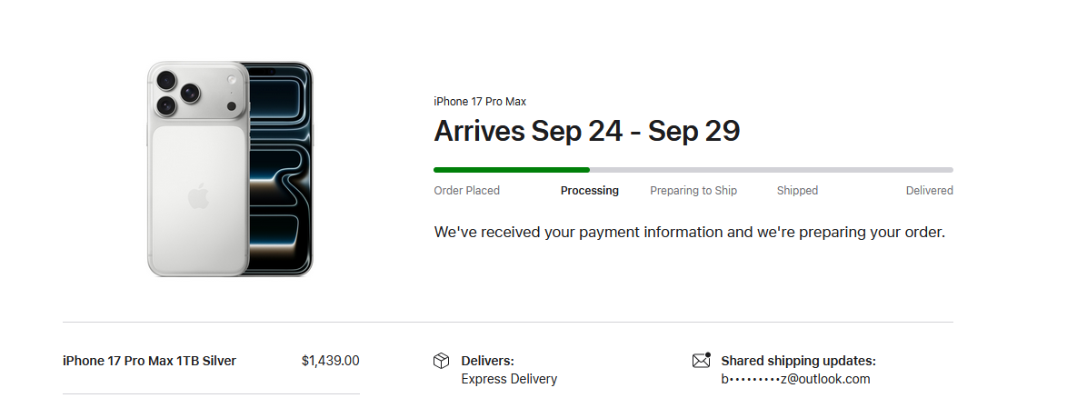Viewport: 1087px width, 398px height.
Task: Click the Shared shipping updates label
Action: pos(798,361)
